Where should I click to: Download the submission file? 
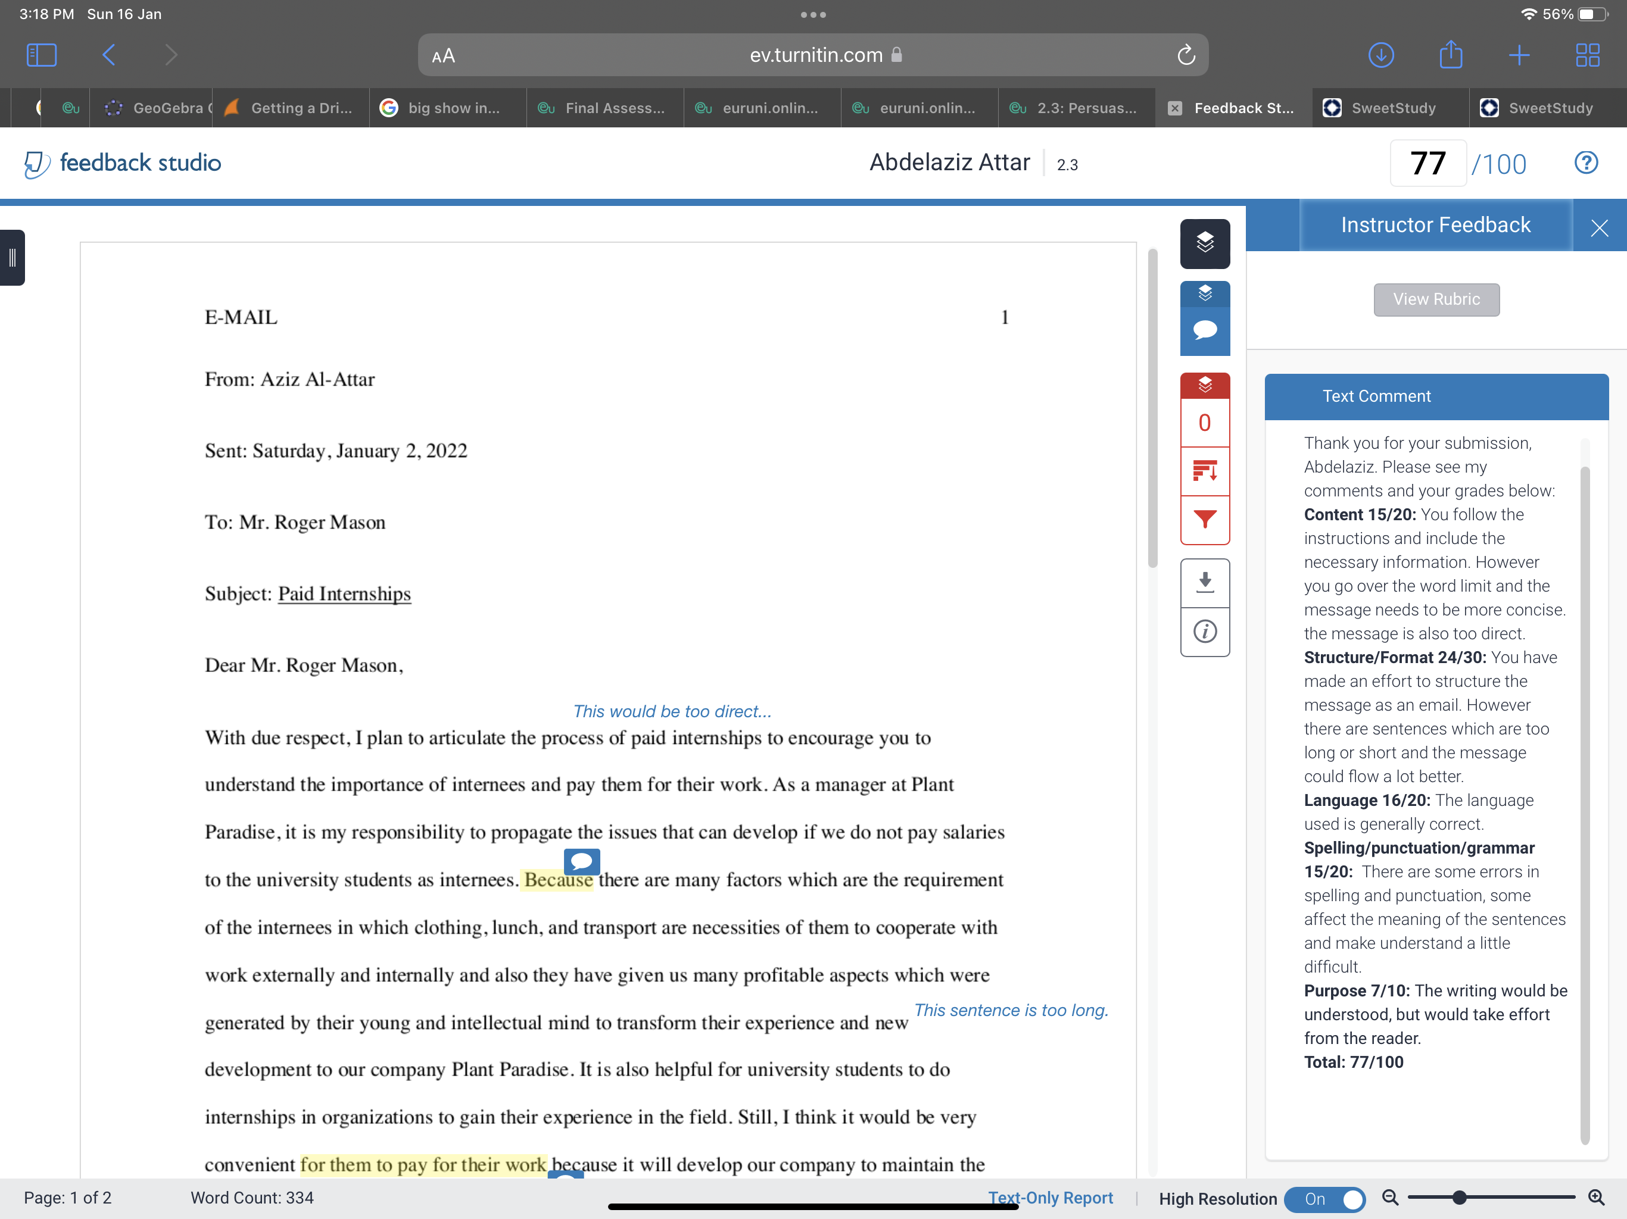pyautogui.click(x=1205, y=583)
